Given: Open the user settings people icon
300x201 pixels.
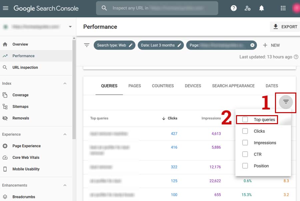Looking at the screenshot, I should coord(247,8).
